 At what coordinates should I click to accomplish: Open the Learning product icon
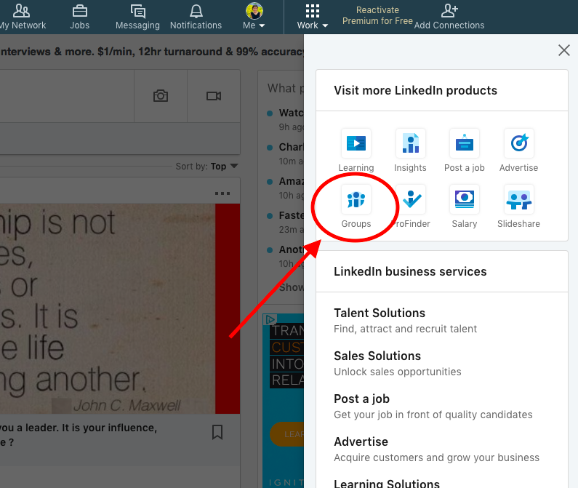point(356,143)
